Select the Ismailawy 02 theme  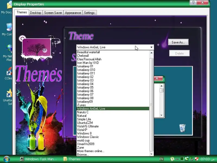tap(113, 77)
